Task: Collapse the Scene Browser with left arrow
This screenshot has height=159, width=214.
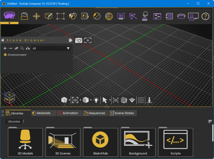Action: [x=2, y=40]
